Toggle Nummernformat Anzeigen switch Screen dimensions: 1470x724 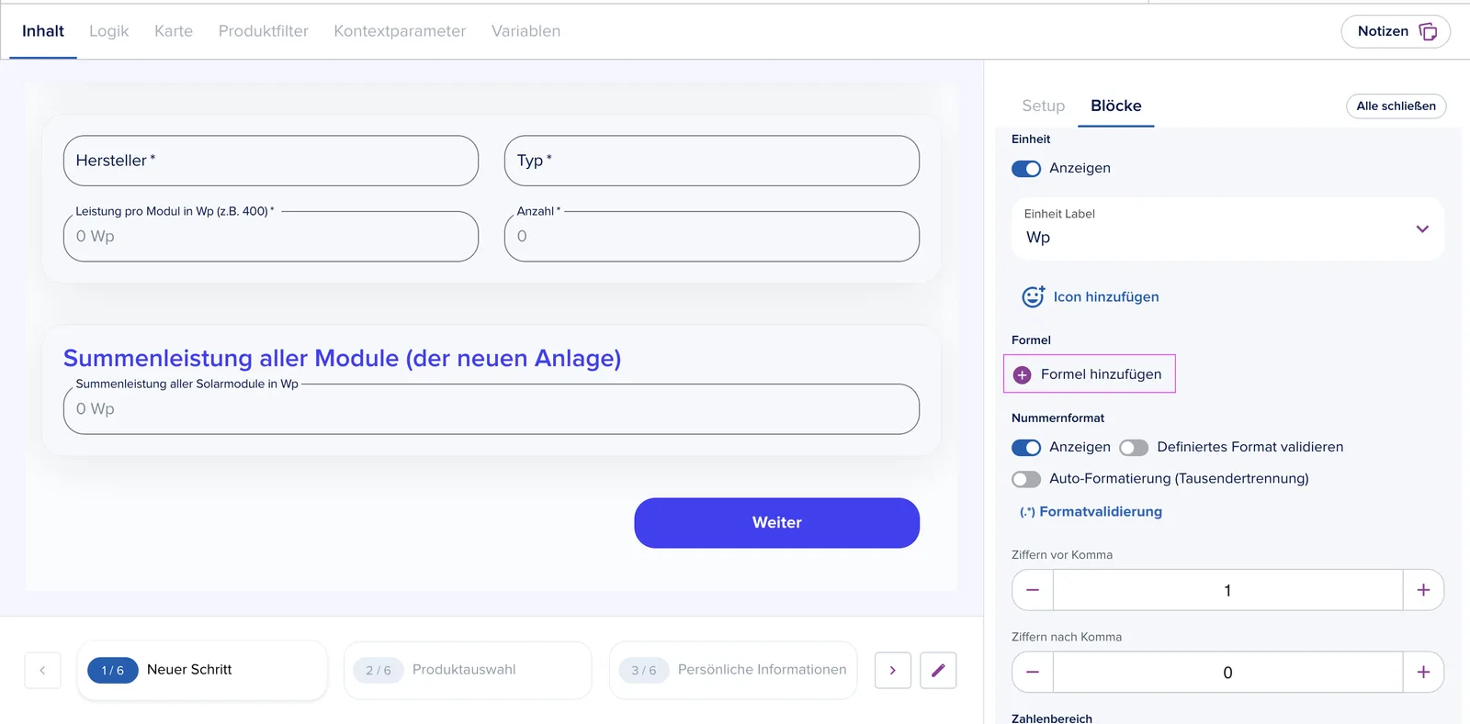tap(1026, 448)
